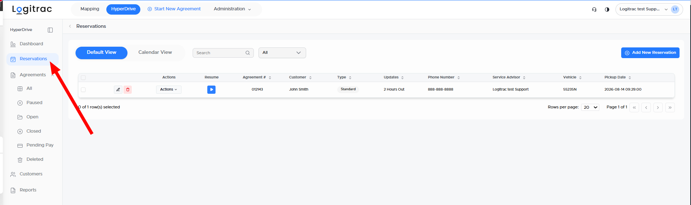The height and width of the screenshot is (205, 691).
Task: Select all rows header checkbox
Action: (83, 77)
